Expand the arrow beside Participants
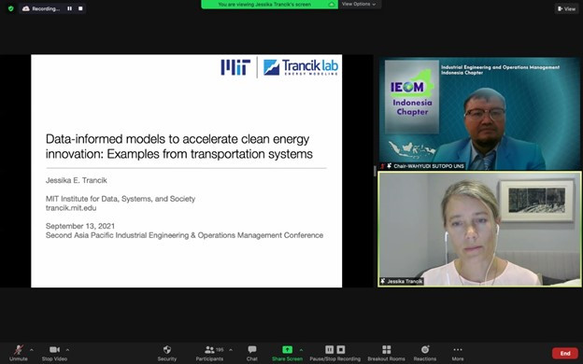Viewport: 583px width, 364px height. (x=231, y=350)
